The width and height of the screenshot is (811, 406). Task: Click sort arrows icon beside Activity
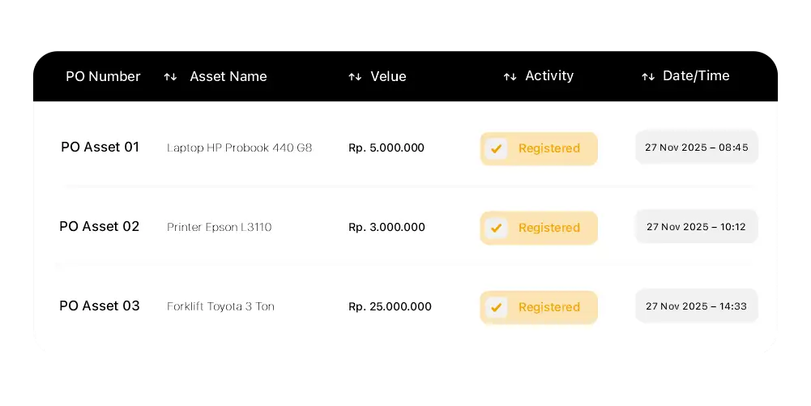click(x=510, y=77)
